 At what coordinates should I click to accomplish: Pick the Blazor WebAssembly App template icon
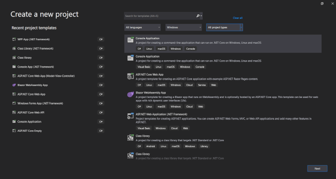click(130, 94)
